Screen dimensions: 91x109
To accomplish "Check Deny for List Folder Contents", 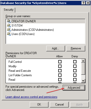I will point(75,75).
